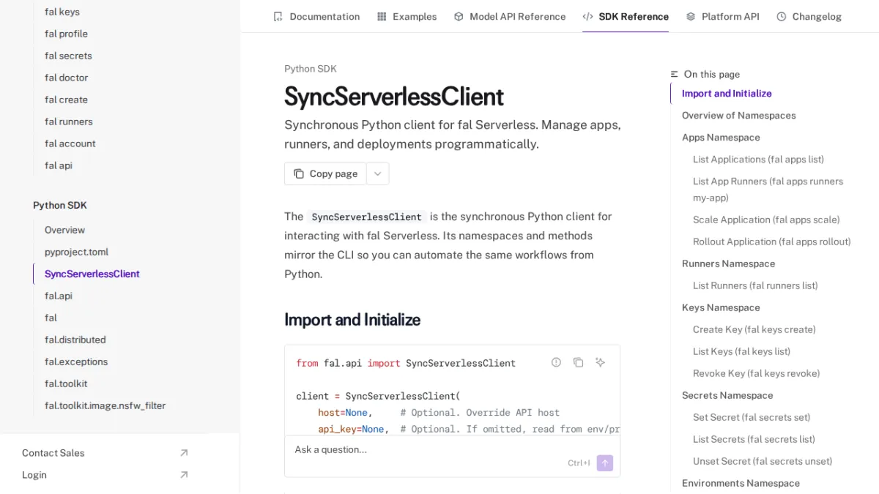Viewport: 879px width, 494px height.
Task: Open fal.toolkit page
Action: pos(66,383)
